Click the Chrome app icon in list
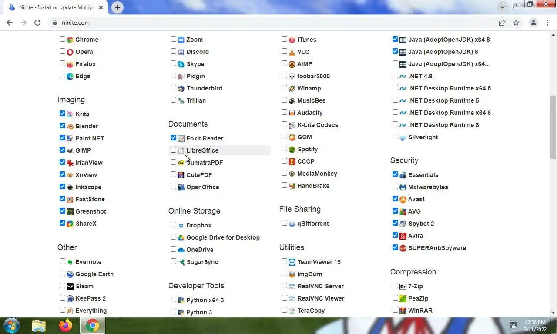Viewport: 557px width, 334px height. 70,40
